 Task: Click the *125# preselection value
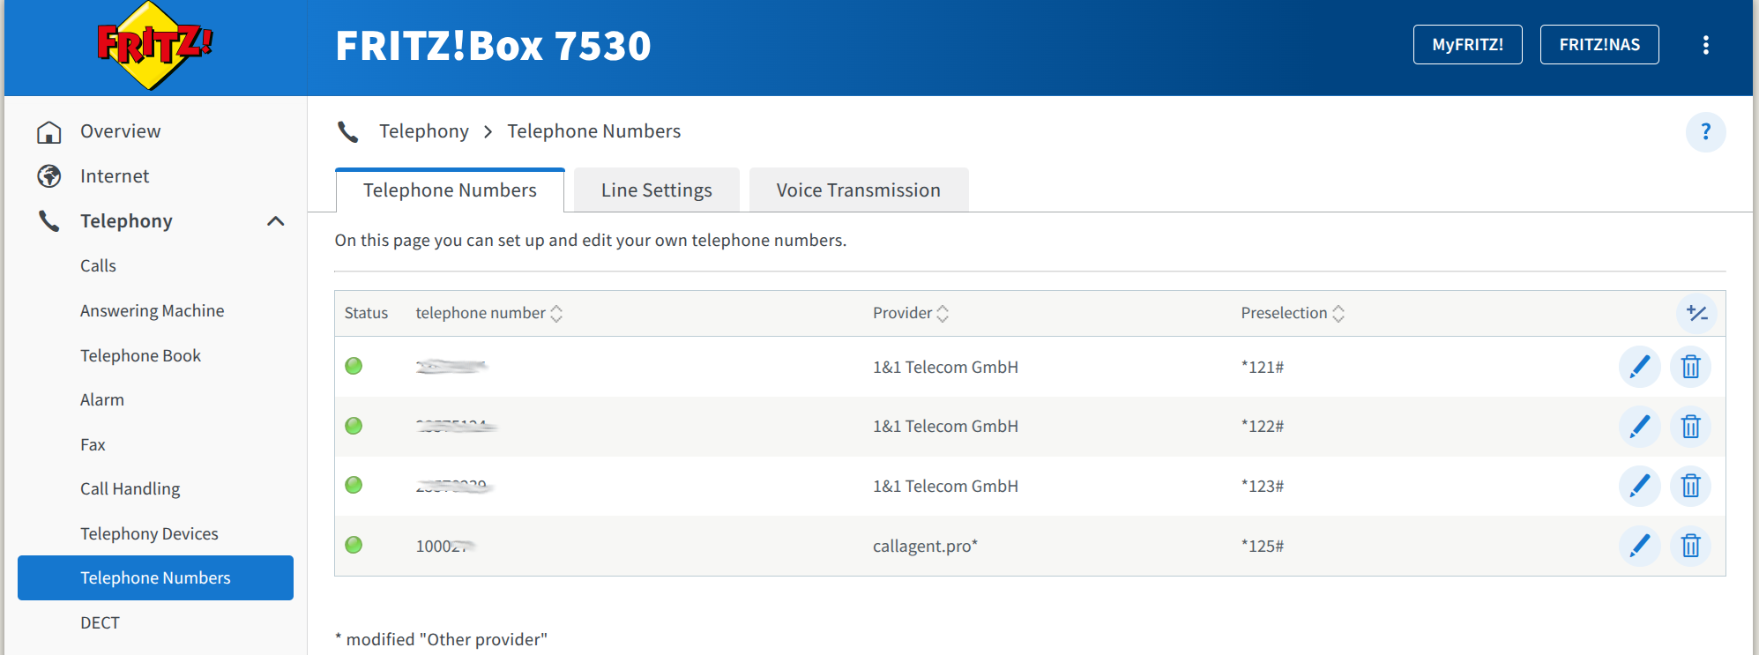click(1262, 547)
